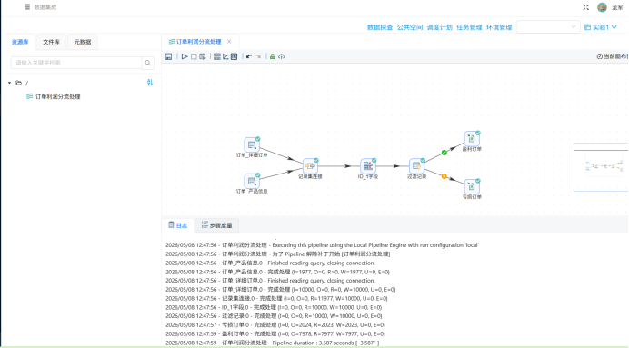Click the grid layout icon in toolbar
Image resolution: width=629 pixels, height=348 pixels.
(x=217, y=56)
